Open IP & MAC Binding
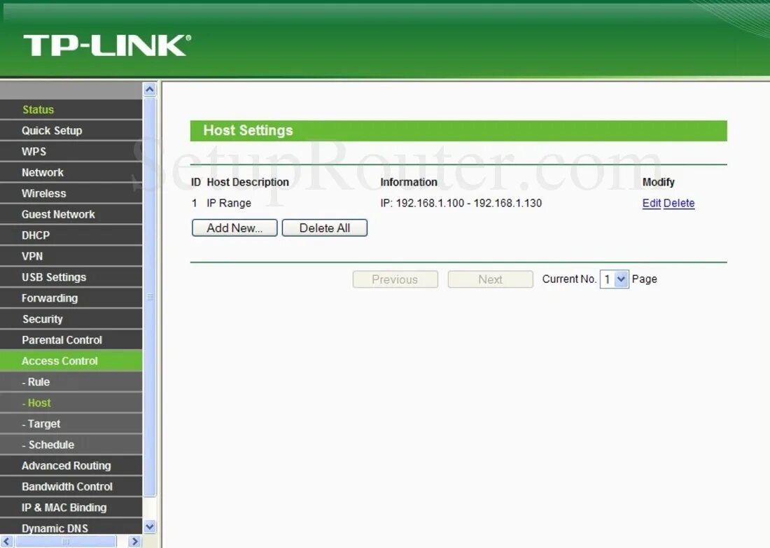The height and width of the screenshot is (548, 770). pos(64,507)
